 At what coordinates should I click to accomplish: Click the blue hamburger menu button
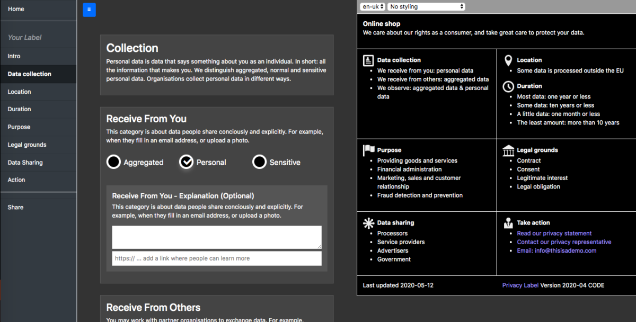pos(90,10)
